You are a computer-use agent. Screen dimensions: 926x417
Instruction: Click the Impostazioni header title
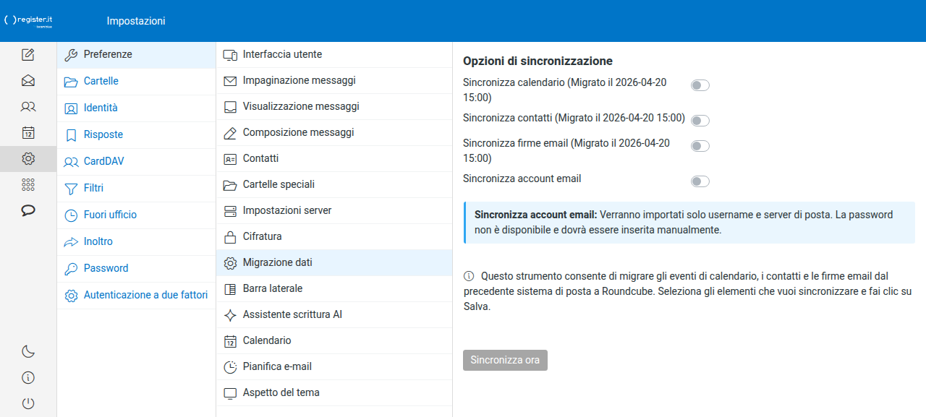(136, 21)
